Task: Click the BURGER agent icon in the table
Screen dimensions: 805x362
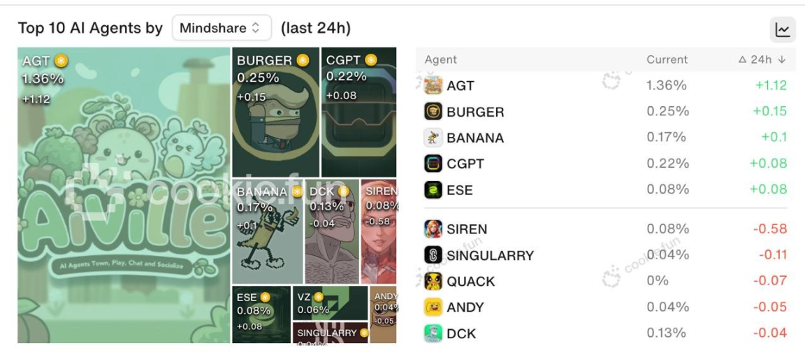Action: [433, 111]
